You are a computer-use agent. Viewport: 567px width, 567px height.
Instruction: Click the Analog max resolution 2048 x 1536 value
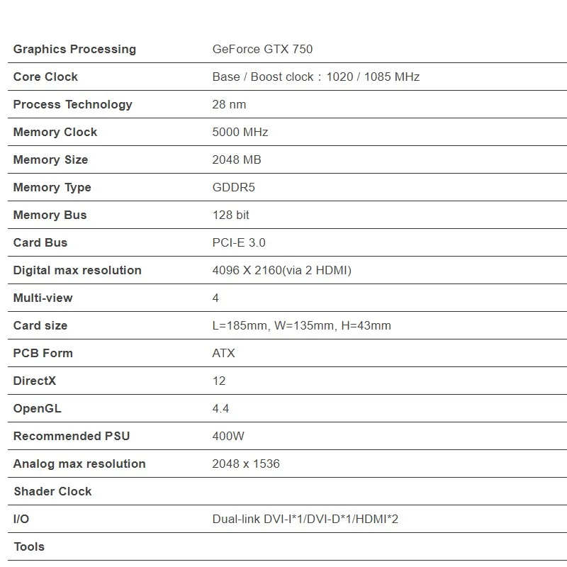click(246, 464)
